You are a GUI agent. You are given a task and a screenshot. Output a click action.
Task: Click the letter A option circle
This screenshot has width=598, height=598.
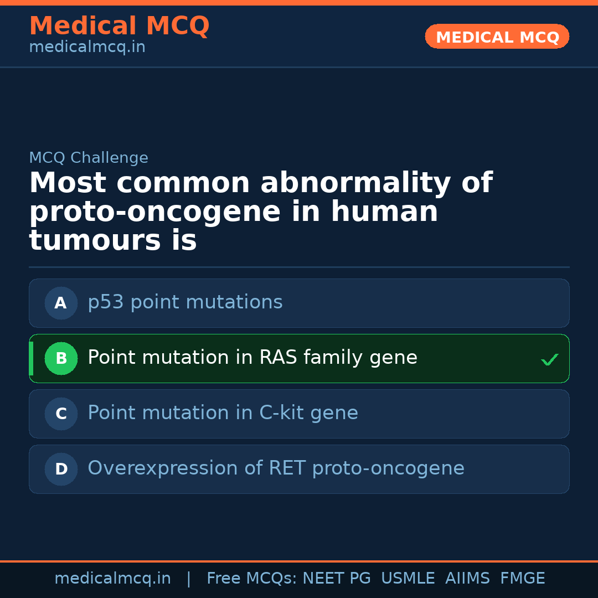click(x=61, y=303)
